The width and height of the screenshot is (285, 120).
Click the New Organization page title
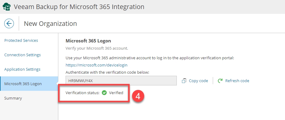50,23
